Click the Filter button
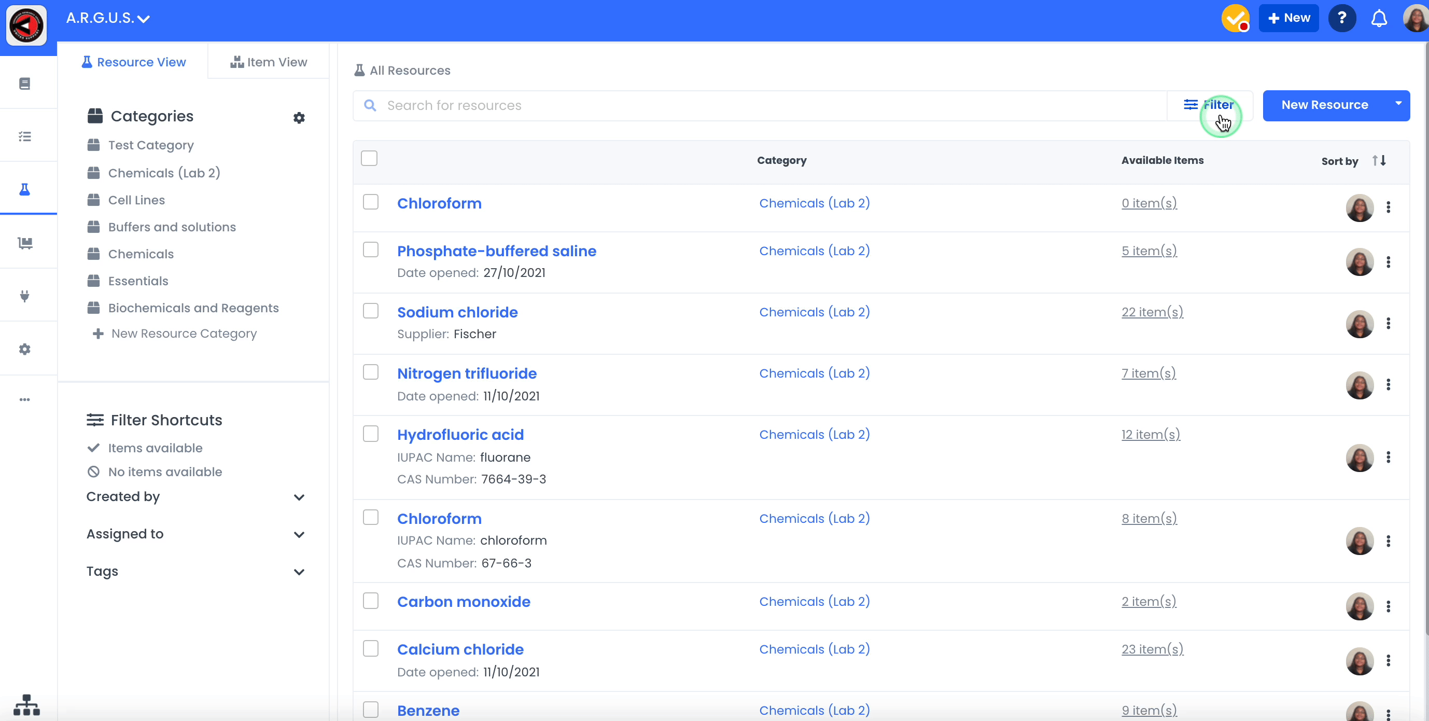 [1209, 105]
